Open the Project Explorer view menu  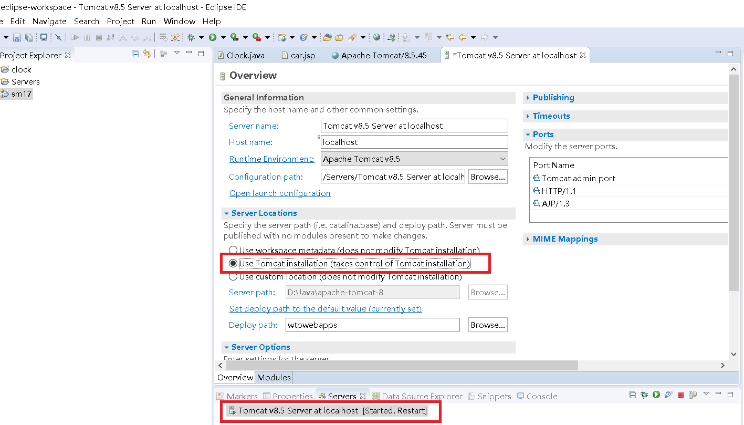coord(177,53)
